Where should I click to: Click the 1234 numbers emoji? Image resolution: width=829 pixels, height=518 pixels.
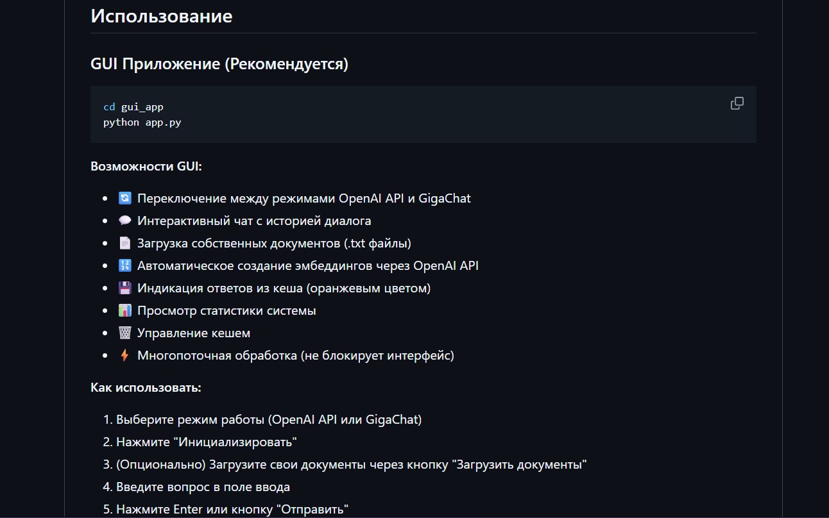tap(124, 265)
